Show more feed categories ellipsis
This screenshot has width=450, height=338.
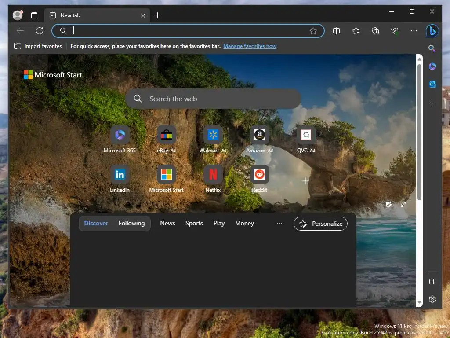click(x=279, y=223)
